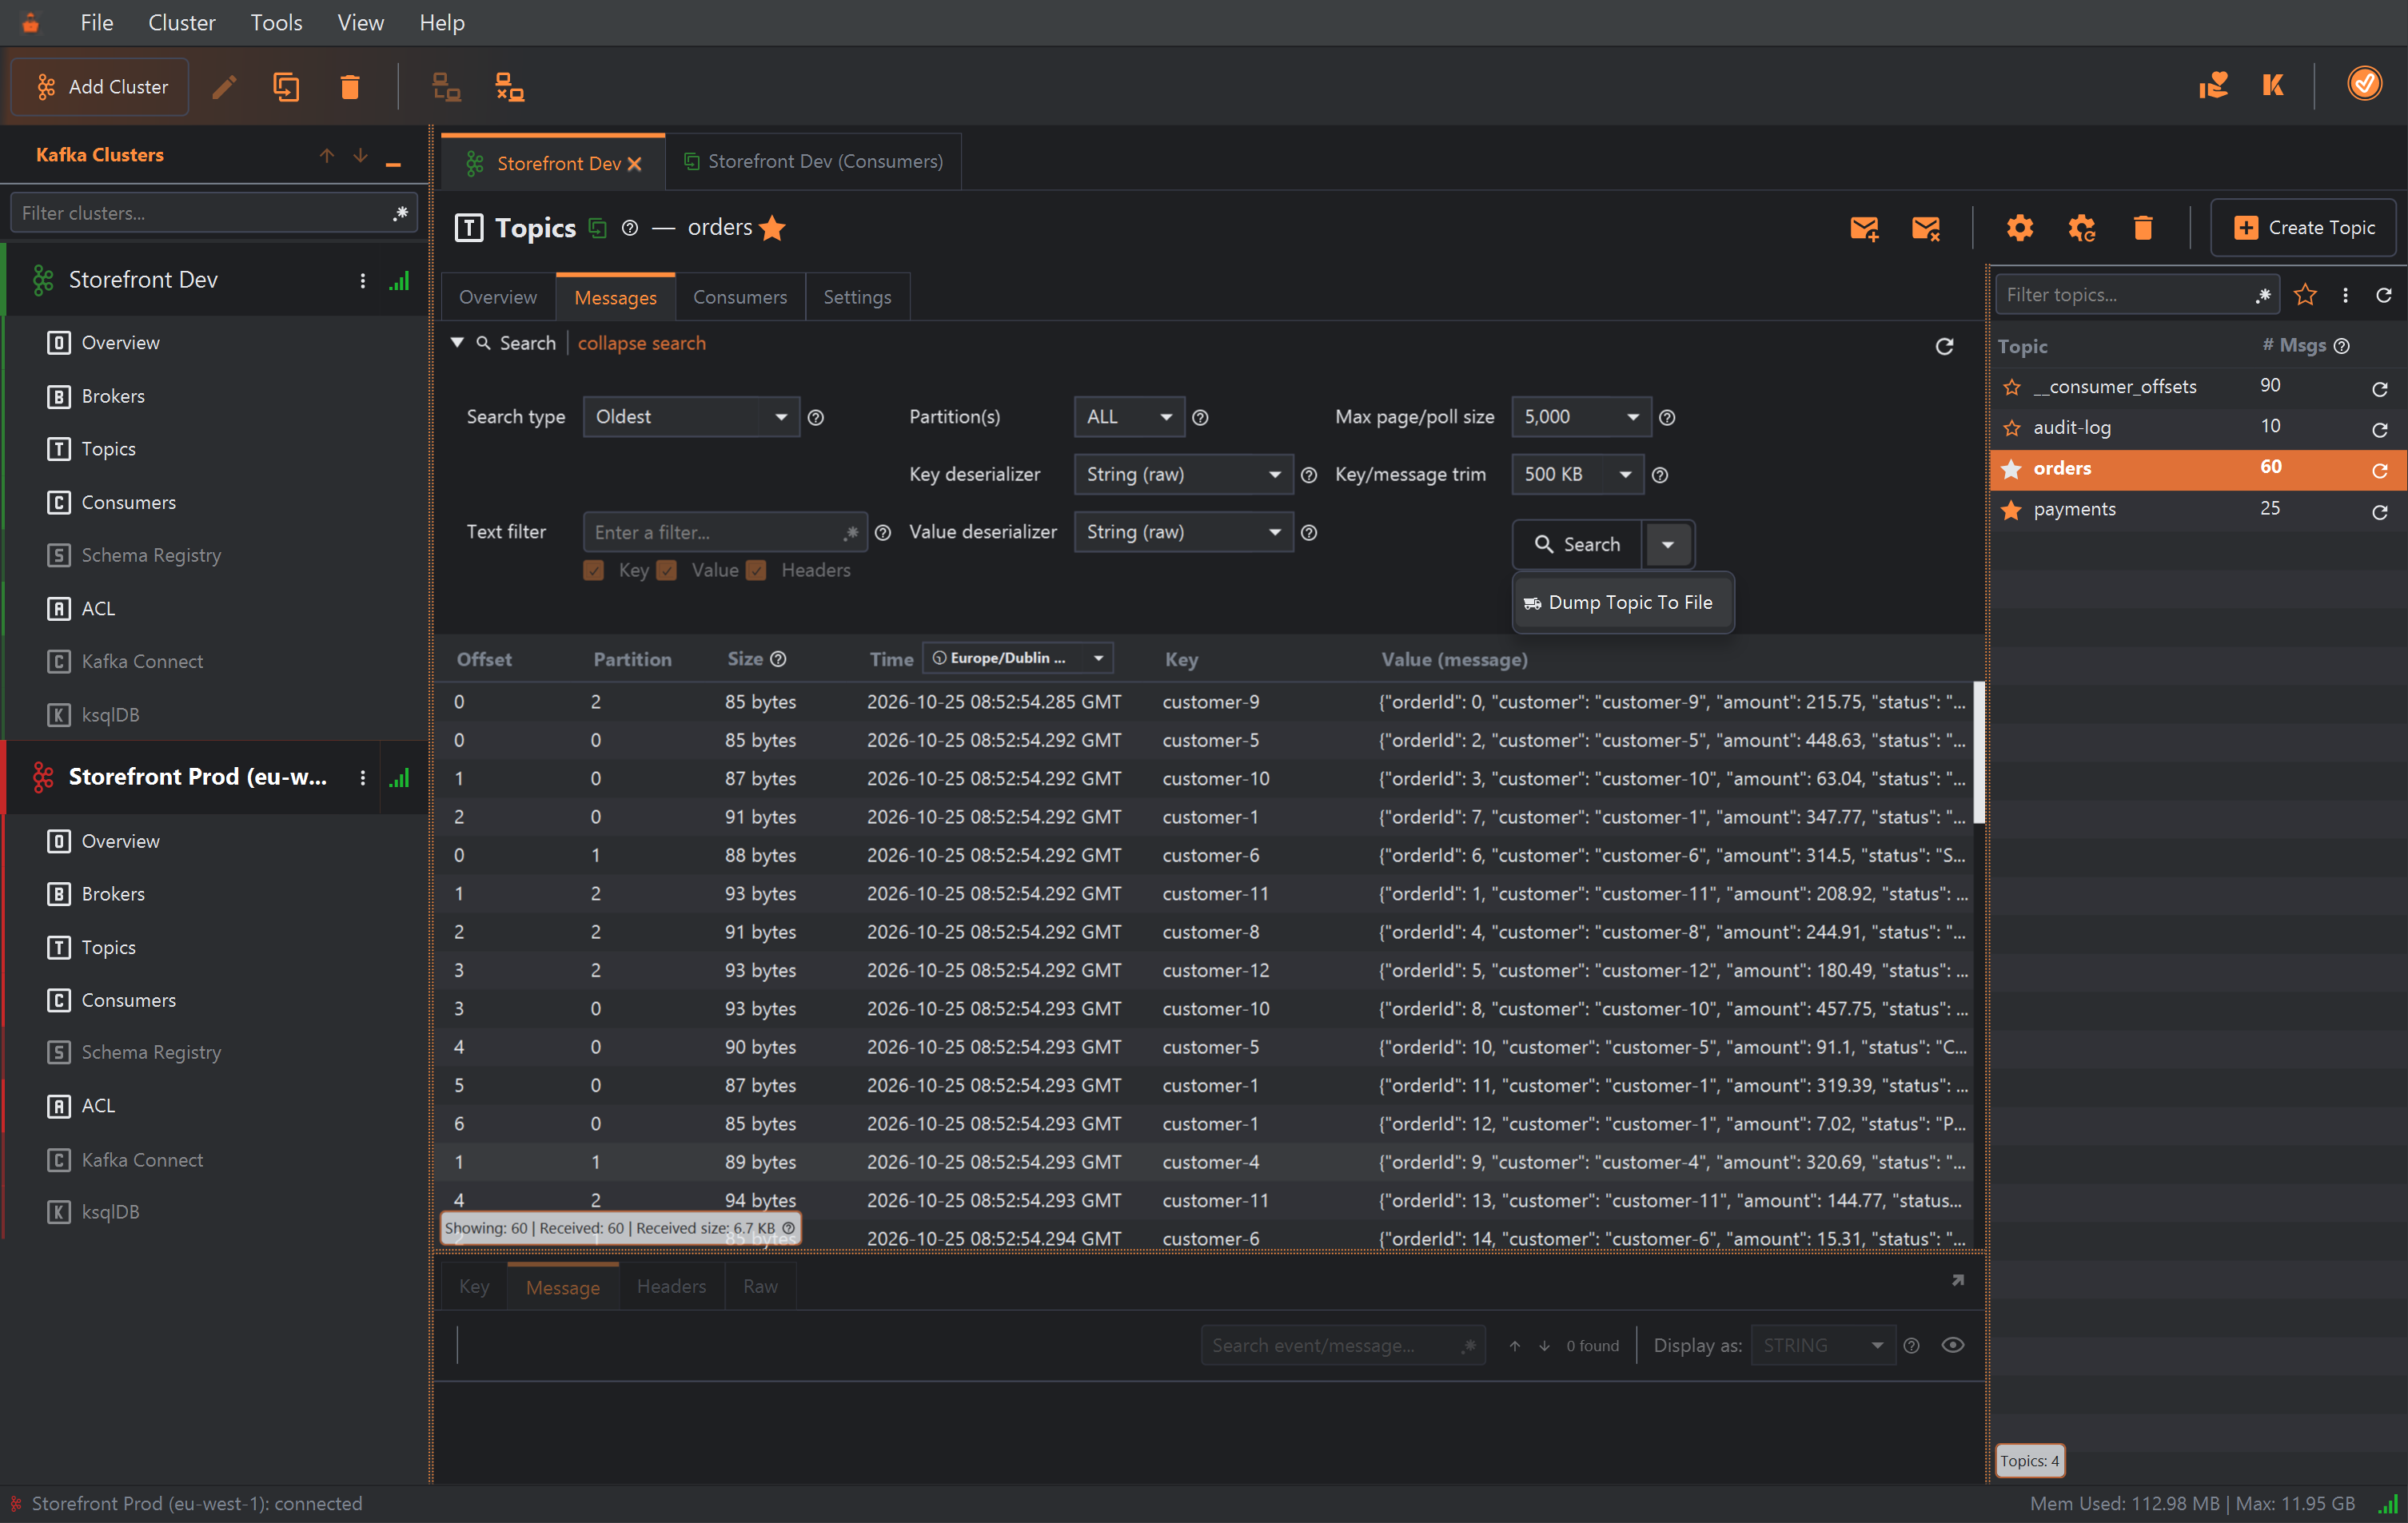Open the Search type Oldest dropdown
This screenshot has width=2408, height=1523.
click(691, 417)
